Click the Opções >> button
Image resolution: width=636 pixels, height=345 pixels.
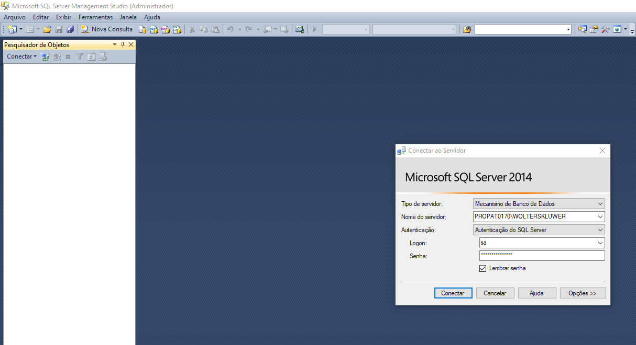583,293
